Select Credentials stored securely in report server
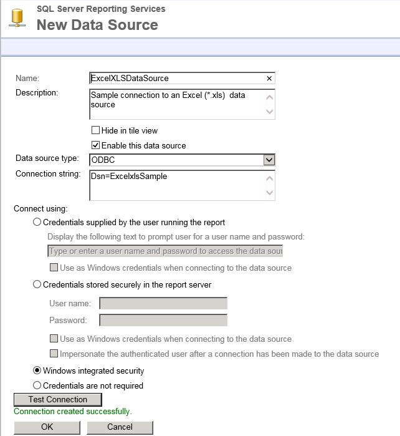The width and height of the screenshot is (400, 436). (37, 284)
